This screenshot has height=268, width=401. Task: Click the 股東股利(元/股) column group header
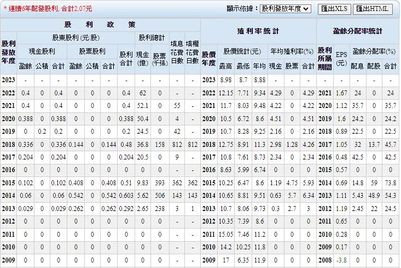(75, 38)
